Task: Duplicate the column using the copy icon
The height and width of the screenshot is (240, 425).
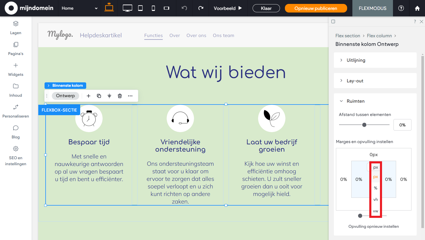Action: coord(99,96)
